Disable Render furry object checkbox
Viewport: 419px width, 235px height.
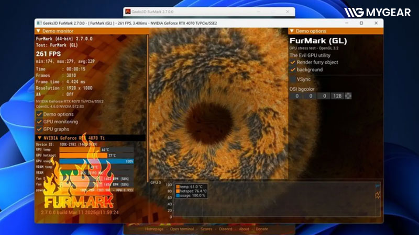[x=293, y=62]
